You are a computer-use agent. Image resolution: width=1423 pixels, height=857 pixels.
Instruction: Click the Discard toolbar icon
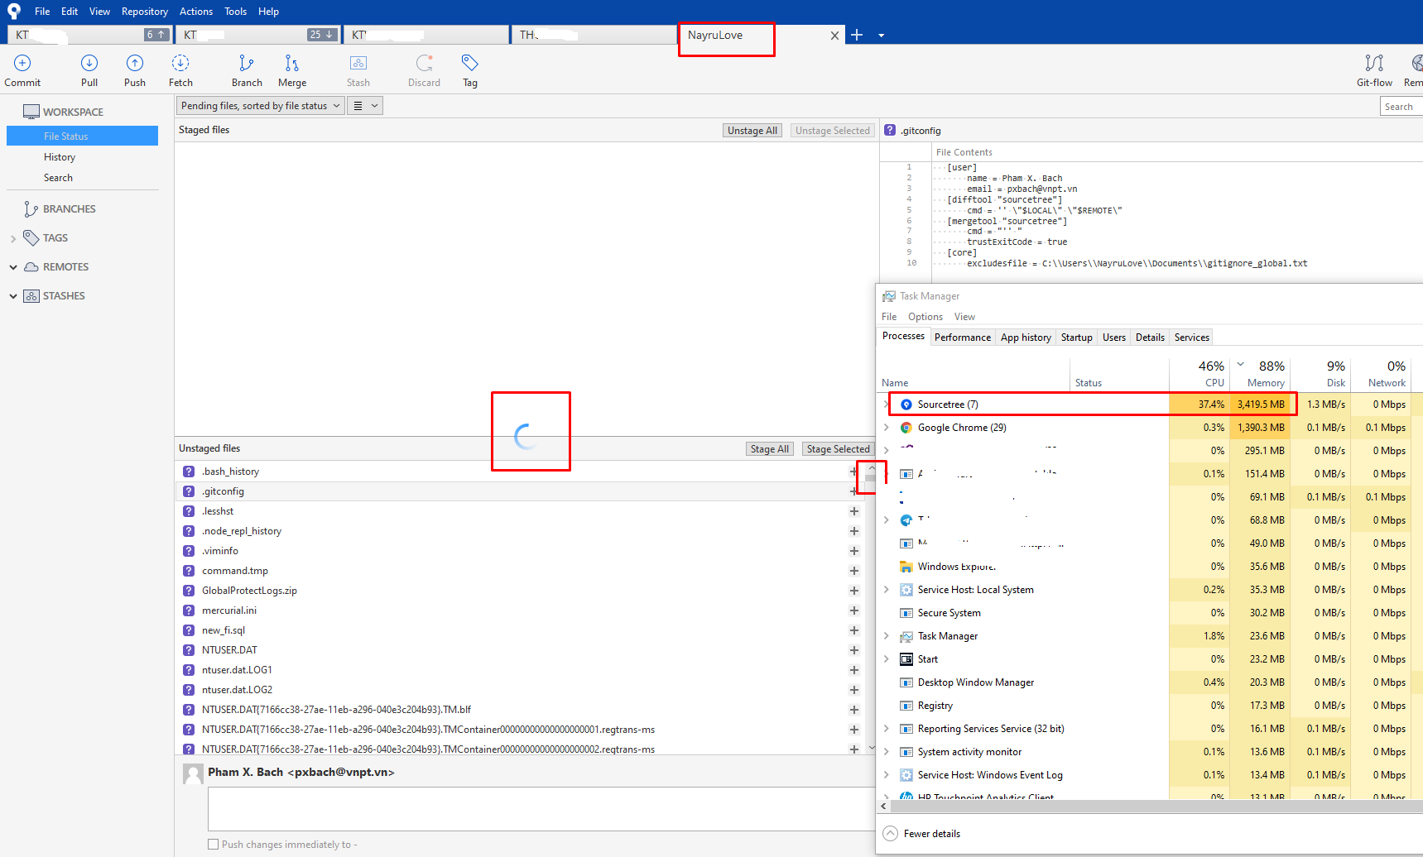425,63
